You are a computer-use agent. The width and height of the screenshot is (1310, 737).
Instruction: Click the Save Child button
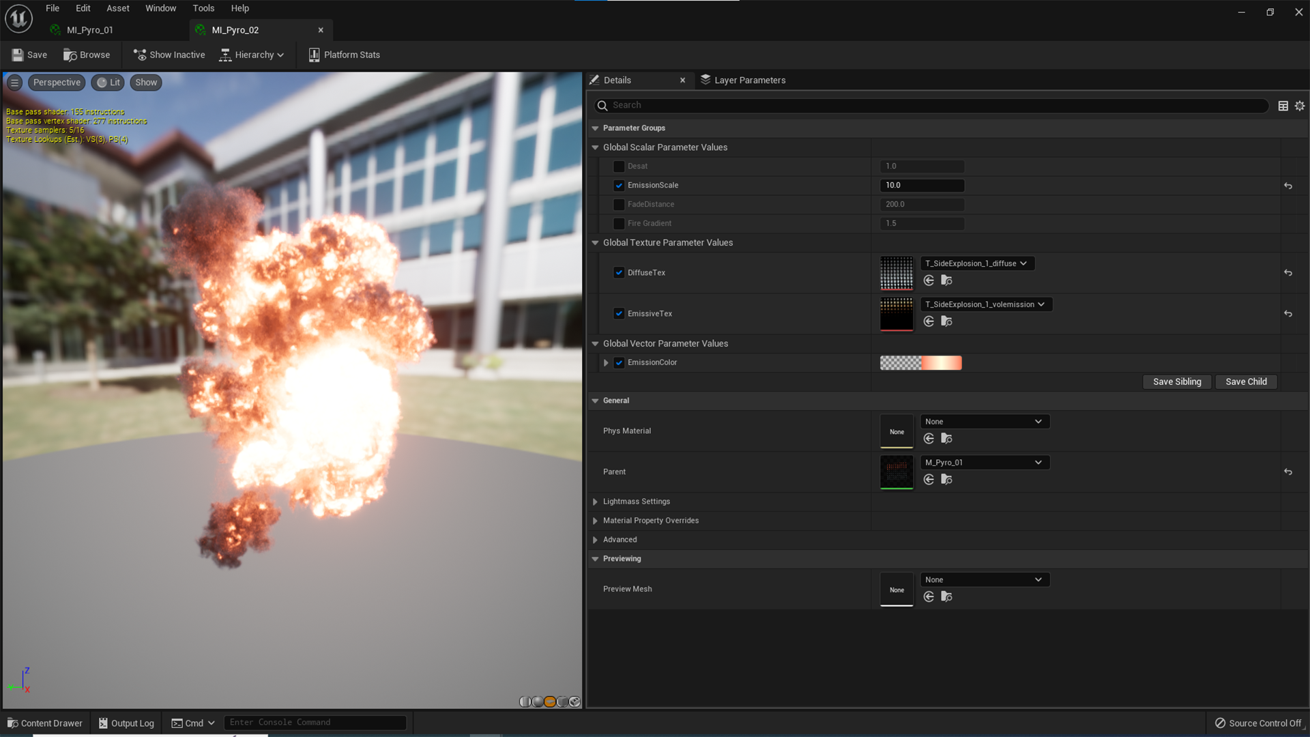tap(1246, 381)
